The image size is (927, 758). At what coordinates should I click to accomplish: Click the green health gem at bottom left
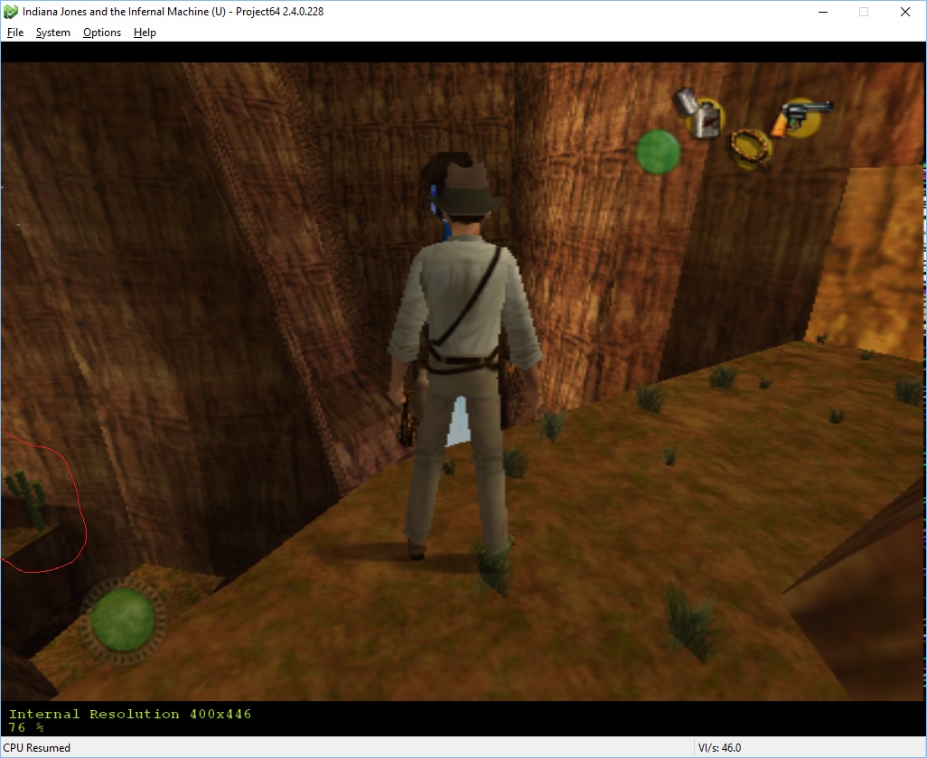pyautogui.click(x=123, y=621)
